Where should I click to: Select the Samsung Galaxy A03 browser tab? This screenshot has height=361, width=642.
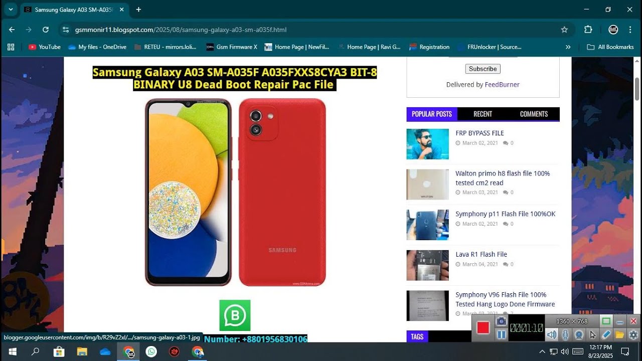(74, 10)
